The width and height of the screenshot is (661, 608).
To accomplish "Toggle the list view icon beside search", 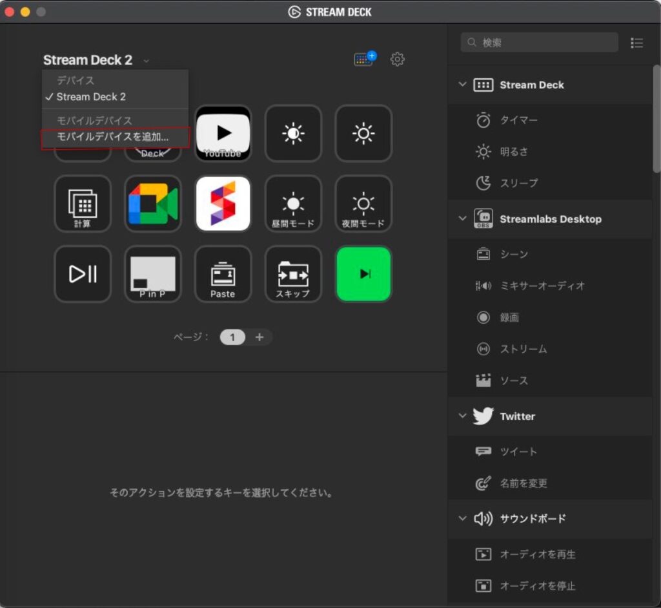I will [637, 43].
